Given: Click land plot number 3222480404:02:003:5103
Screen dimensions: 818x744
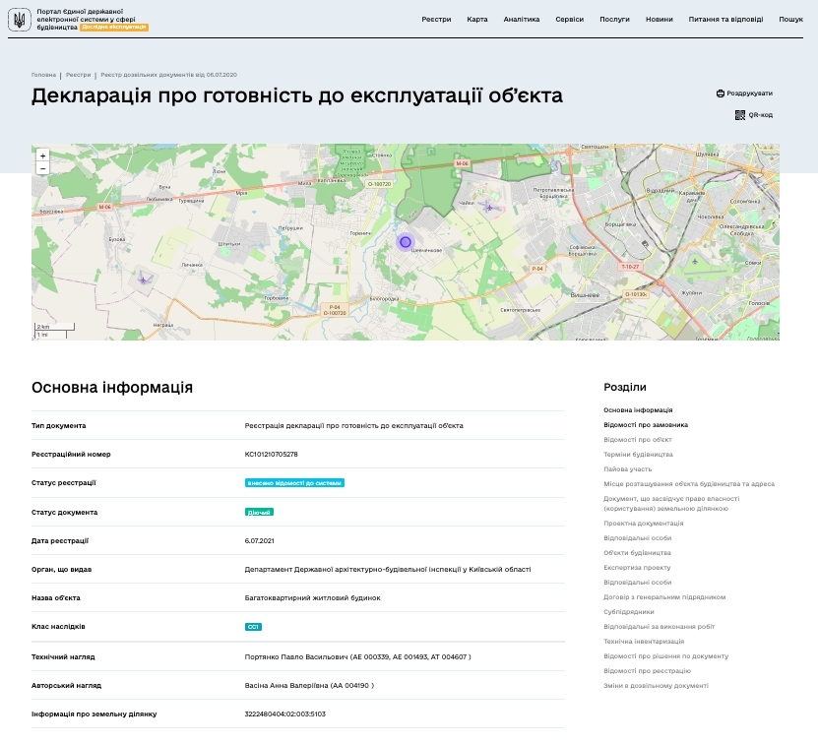Looking at the screenshot, I should coord(284,714).
